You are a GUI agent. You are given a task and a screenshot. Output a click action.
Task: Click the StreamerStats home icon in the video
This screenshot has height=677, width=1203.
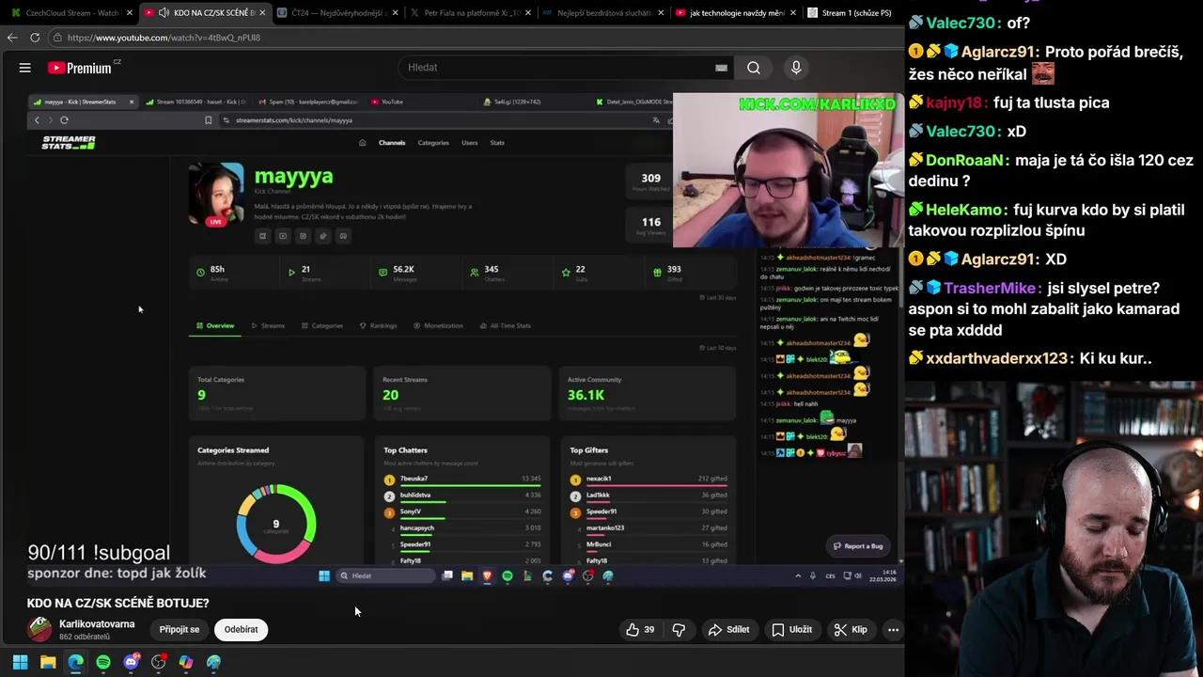click(x=363, y=143)
